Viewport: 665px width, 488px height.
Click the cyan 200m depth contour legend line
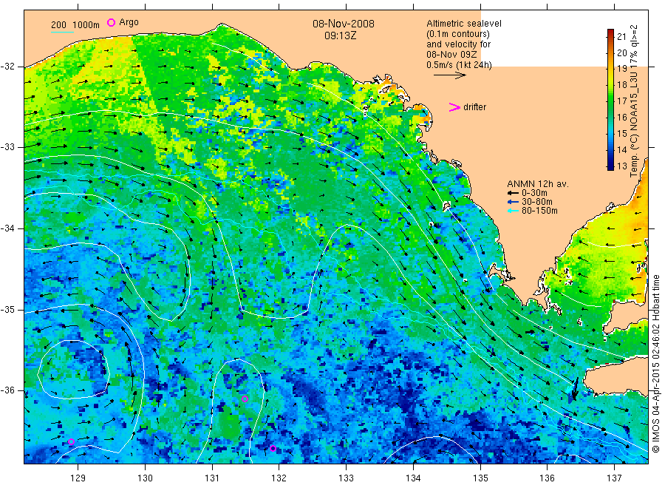(x=62, y=32)
